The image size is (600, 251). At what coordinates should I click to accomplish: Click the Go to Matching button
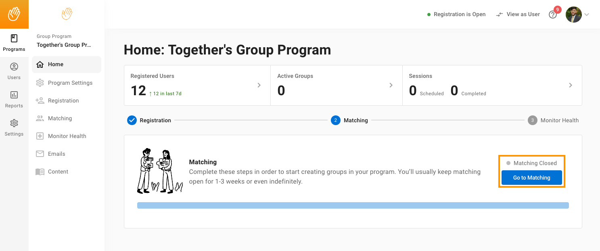tap(532, 178)
